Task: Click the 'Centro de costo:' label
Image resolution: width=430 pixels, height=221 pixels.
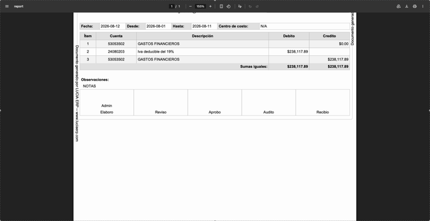Action: (233, 26)
